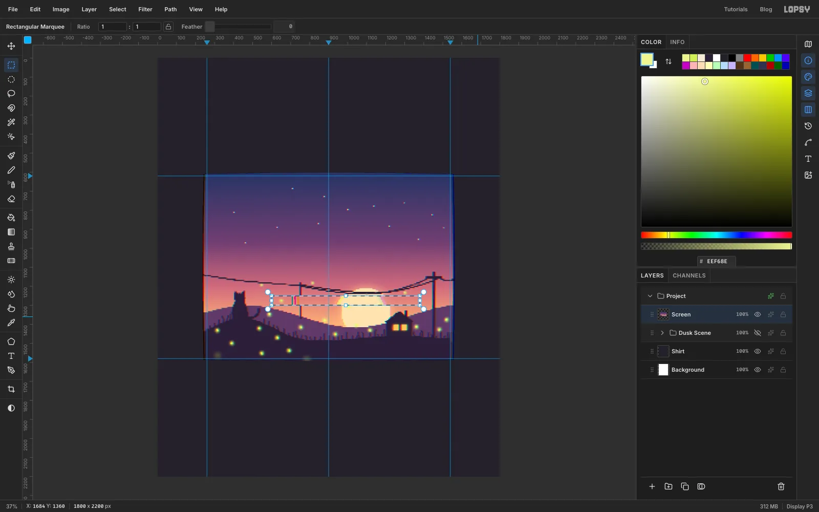This screenshot has width=819, height=512.
Task: Switch to the Info tab
Action: click(x=677, y=42)
